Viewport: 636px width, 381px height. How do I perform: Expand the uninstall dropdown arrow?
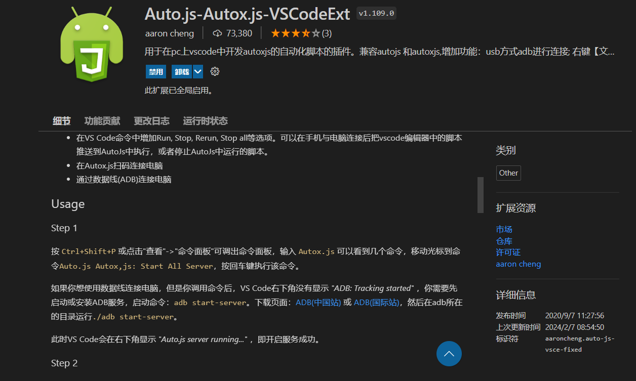(198, 72)
